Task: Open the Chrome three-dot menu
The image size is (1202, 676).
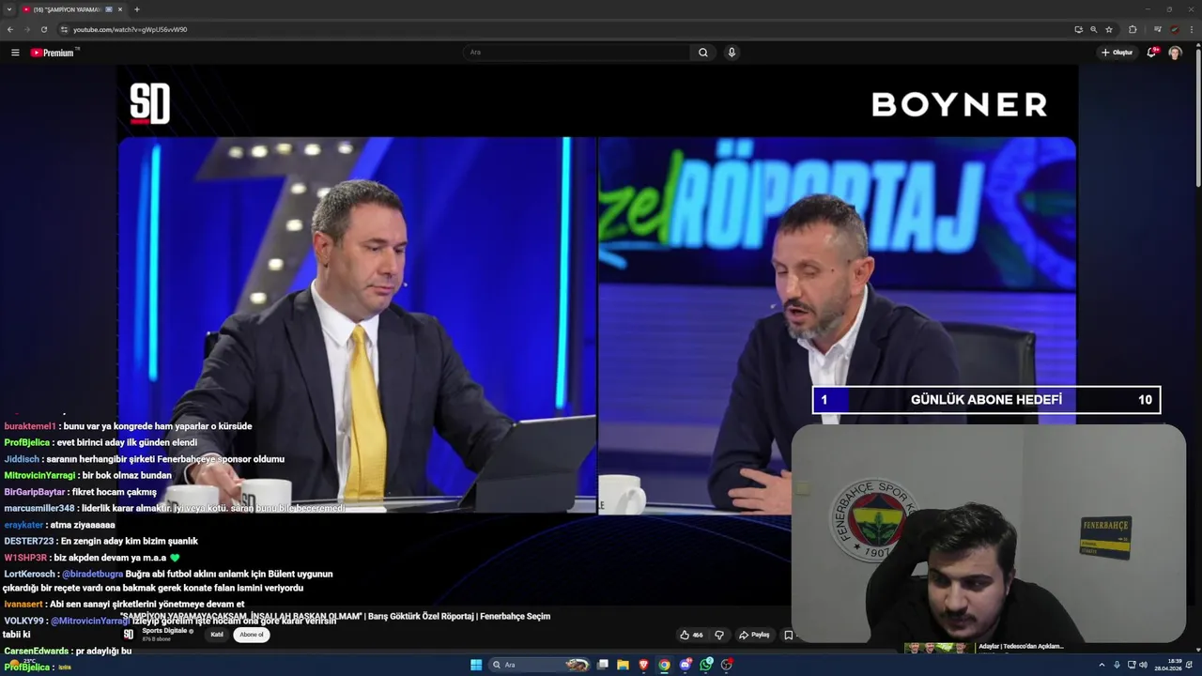Action: (1192, 29)
